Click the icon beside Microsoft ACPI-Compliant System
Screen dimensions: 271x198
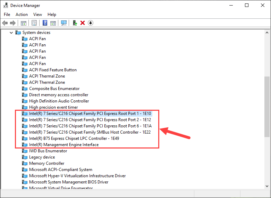point(25,170)
